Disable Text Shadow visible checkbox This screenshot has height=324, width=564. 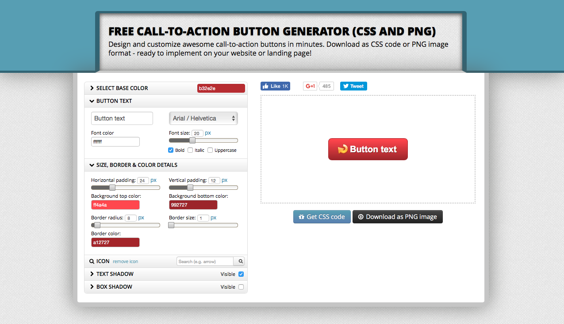point(241,274)
